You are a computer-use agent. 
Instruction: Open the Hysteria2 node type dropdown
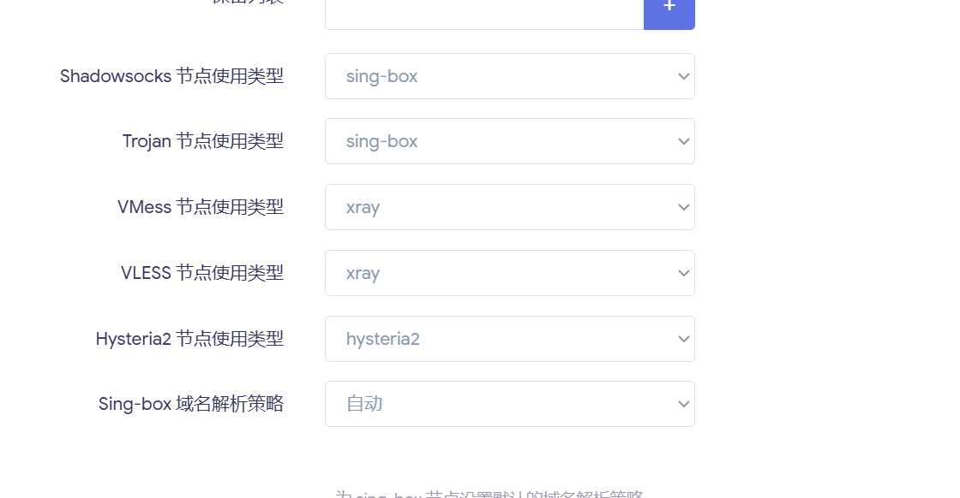[x=509, y=339]
